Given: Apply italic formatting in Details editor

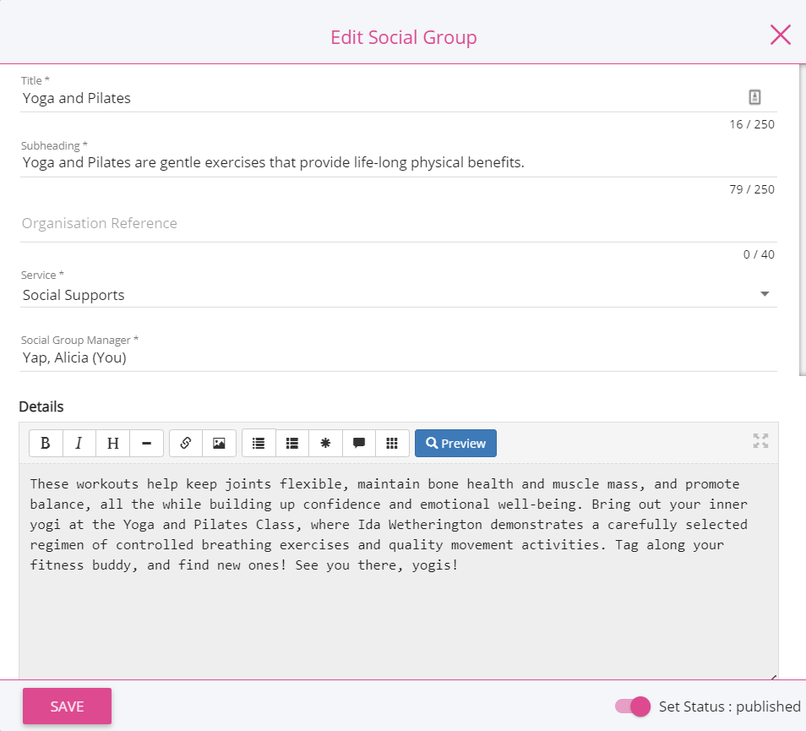Looking at the screenshot, I should click(79, 443).
